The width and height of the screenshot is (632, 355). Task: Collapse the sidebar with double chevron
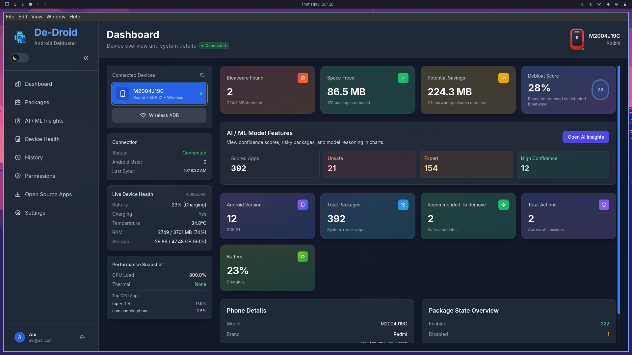[x=86, y=58]
